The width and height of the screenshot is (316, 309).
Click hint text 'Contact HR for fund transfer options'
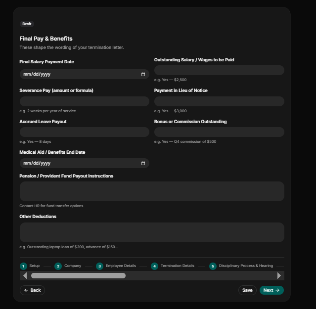51,206
